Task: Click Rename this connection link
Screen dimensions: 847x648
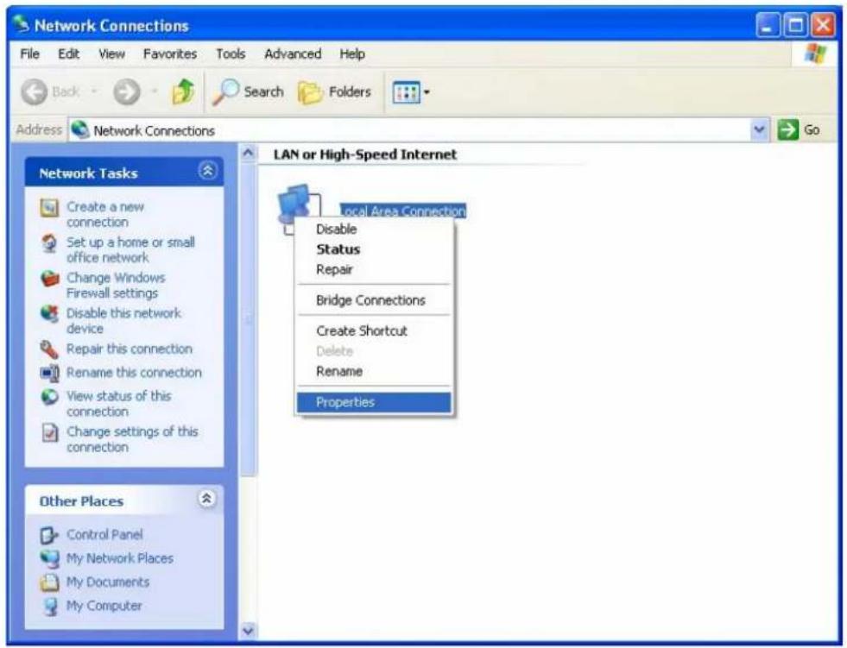Action: [134, 373]
